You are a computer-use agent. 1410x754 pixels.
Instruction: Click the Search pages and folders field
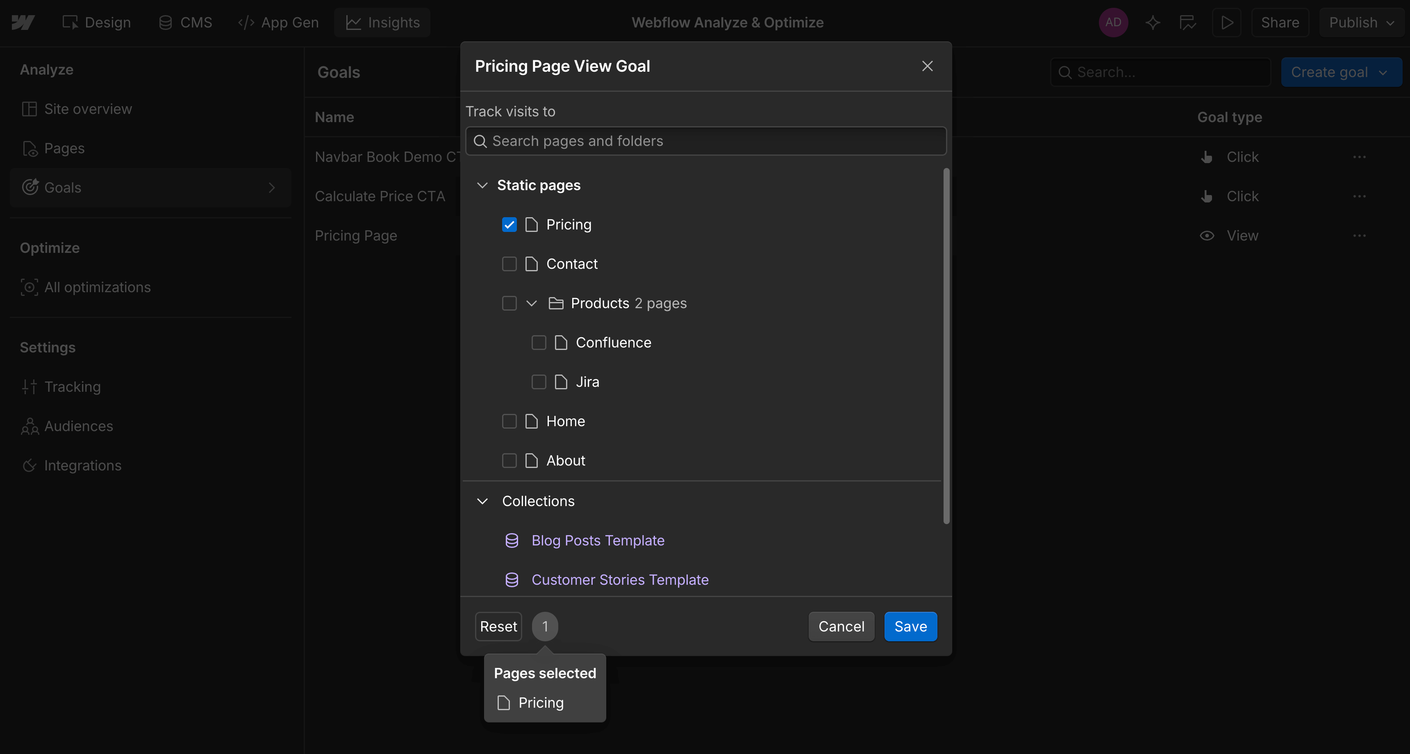[x=705, y=141]
